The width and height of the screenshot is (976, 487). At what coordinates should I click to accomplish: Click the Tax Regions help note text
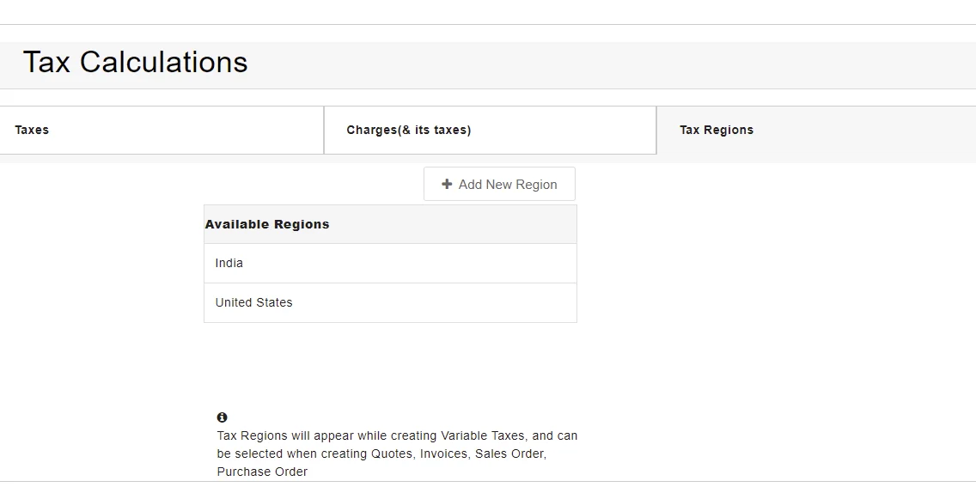[x=397, y=454]
